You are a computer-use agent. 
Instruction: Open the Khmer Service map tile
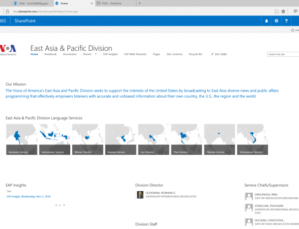pyautogui.click(x=88, y=139)
